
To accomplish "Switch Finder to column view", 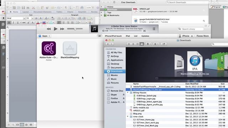I will coord(138,44).
